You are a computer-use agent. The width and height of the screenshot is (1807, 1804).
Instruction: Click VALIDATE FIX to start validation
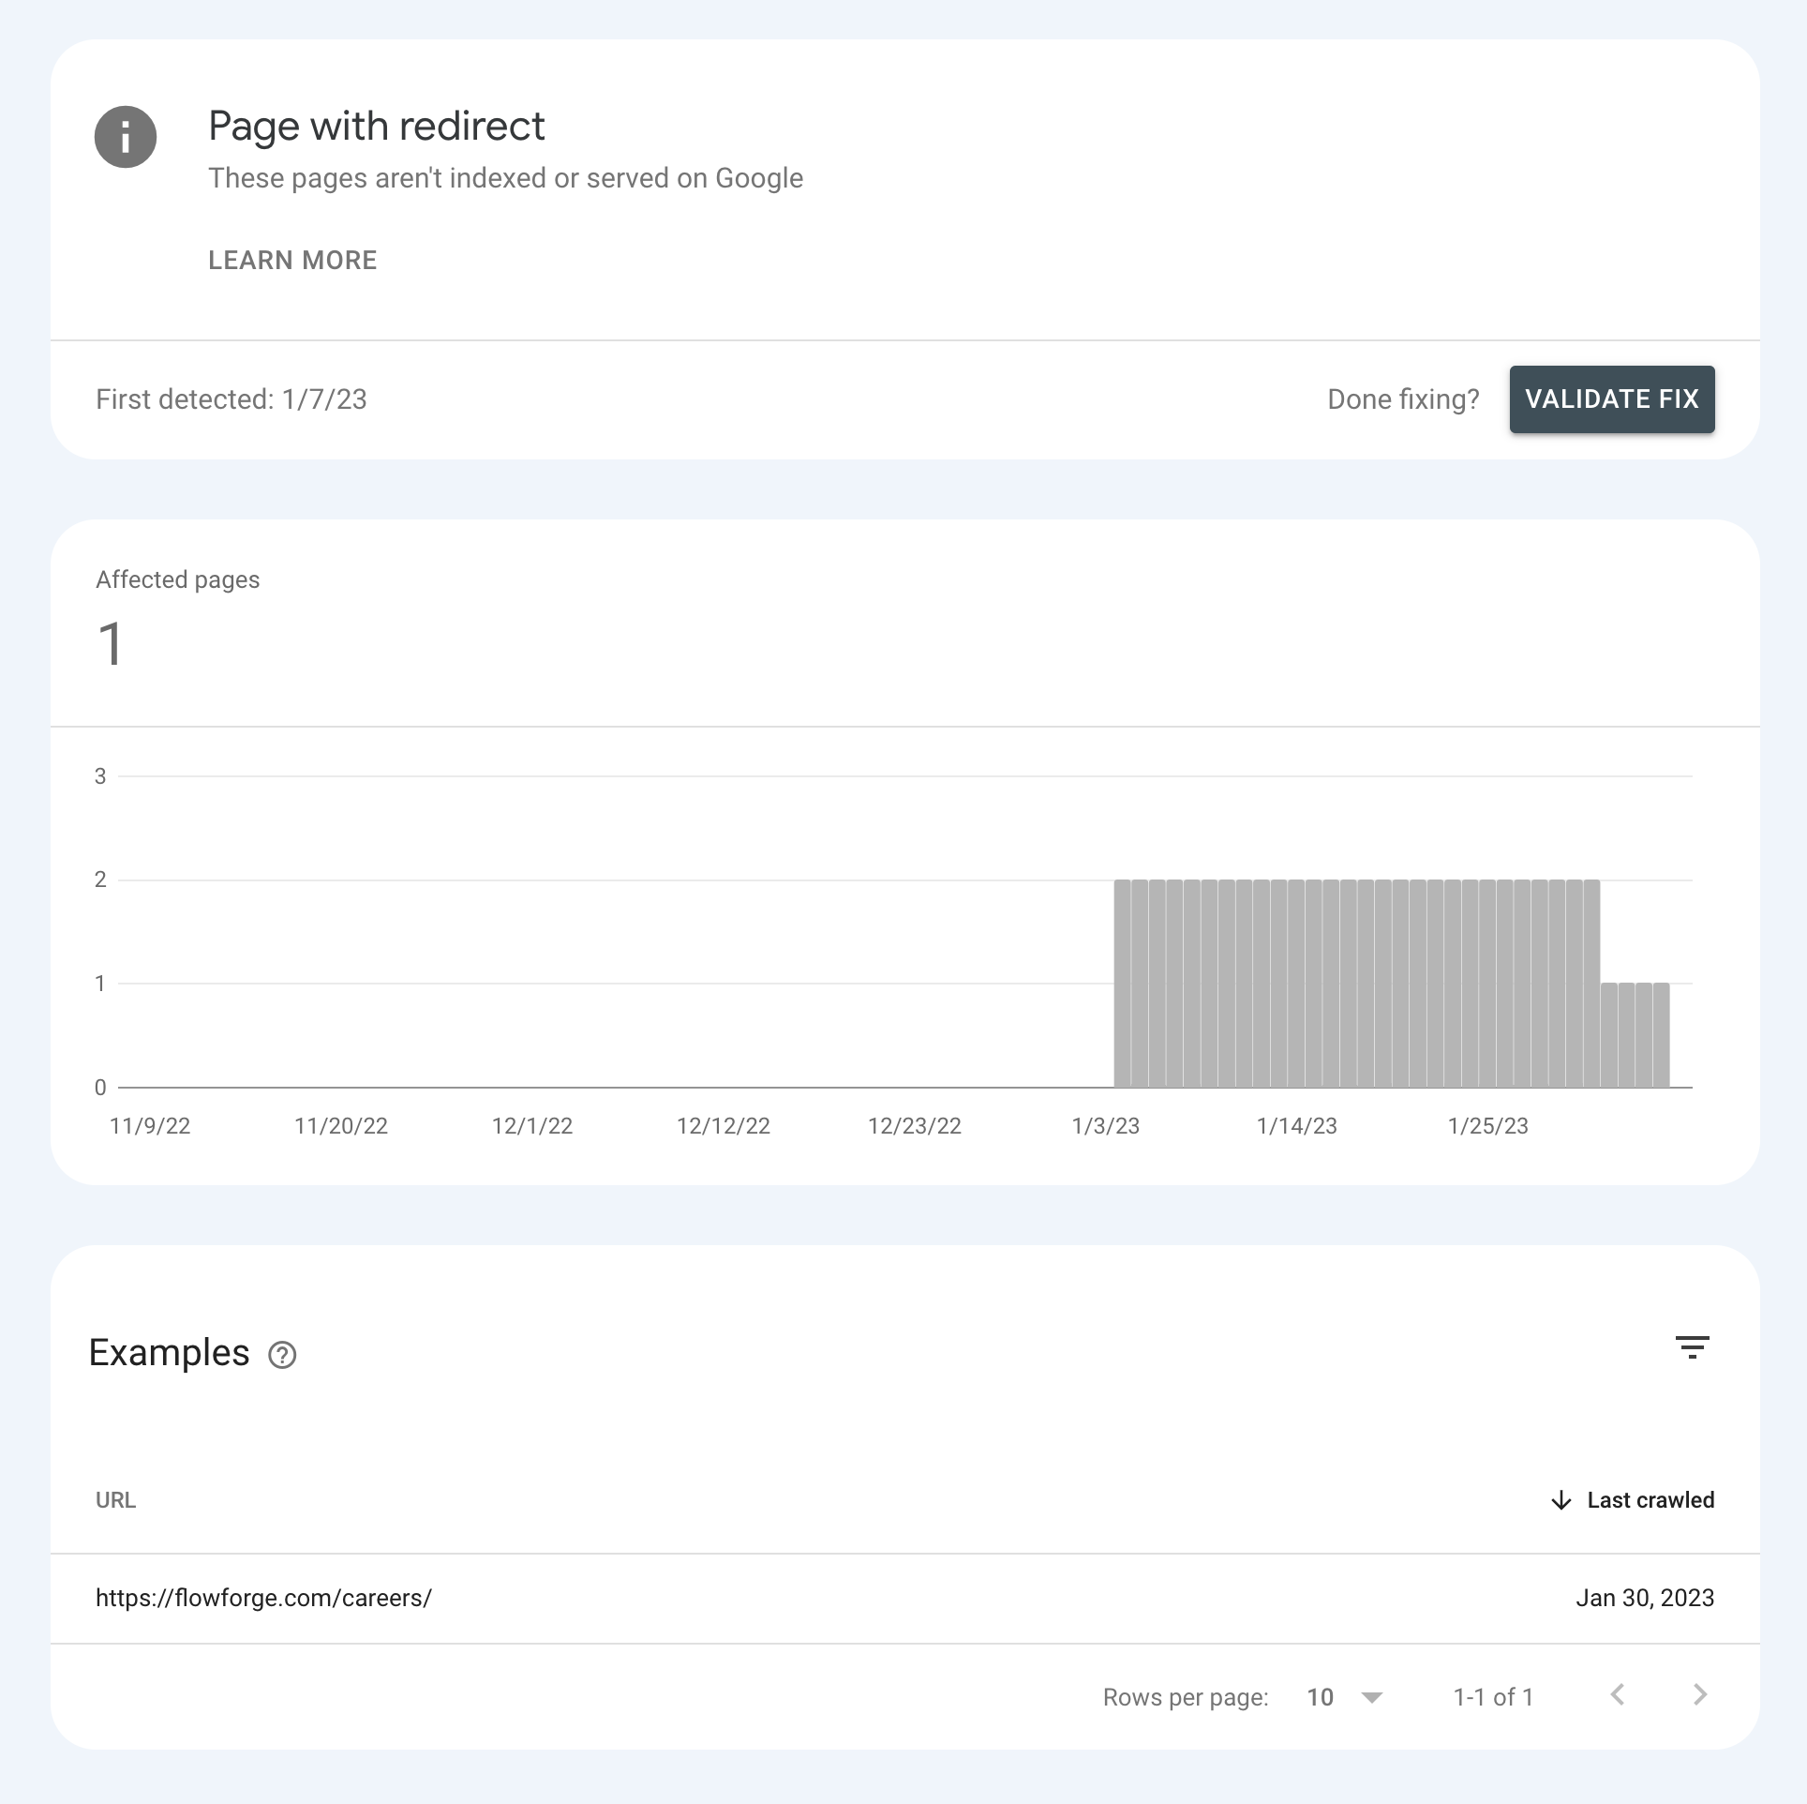tap(1611, 398)
